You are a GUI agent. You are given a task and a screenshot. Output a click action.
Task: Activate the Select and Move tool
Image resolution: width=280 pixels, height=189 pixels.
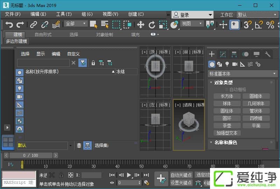point(141,25)
